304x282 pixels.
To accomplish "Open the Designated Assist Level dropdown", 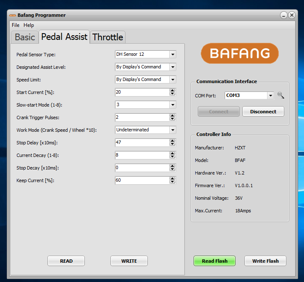I will 173,67.
